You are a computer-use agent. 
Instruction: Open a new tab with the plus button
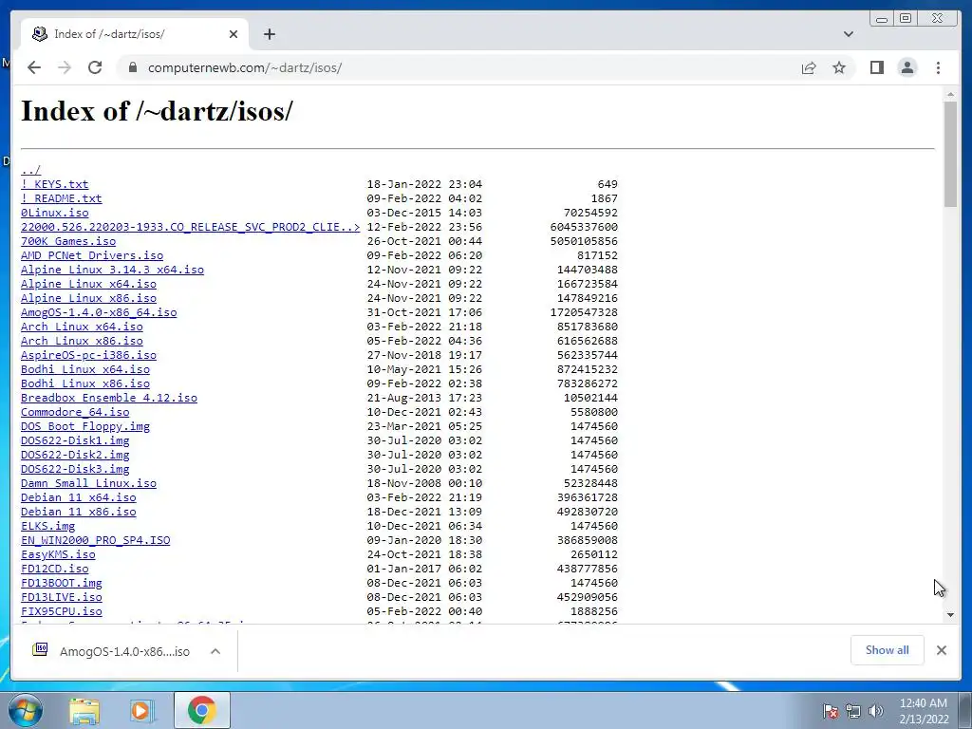tap(269, 34)
